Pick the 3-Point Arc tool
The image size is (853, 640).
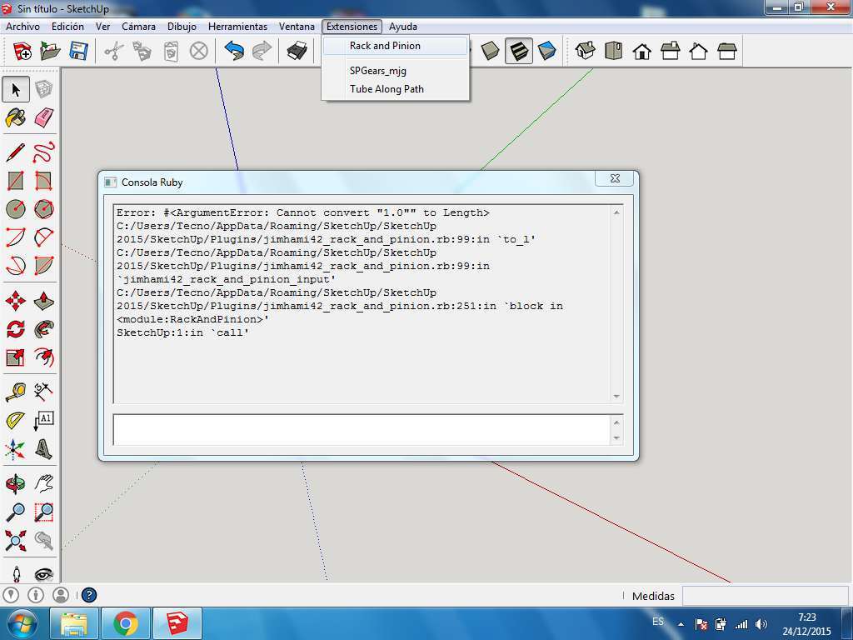pyautogui.click(x=16, y=266)
